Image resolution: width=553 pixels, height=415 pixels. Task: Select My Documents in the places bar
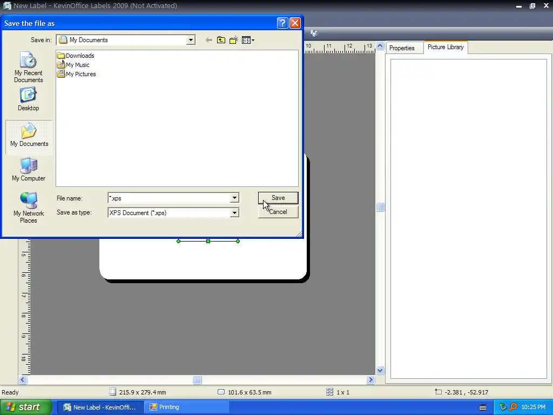click(x=29, y=137)
